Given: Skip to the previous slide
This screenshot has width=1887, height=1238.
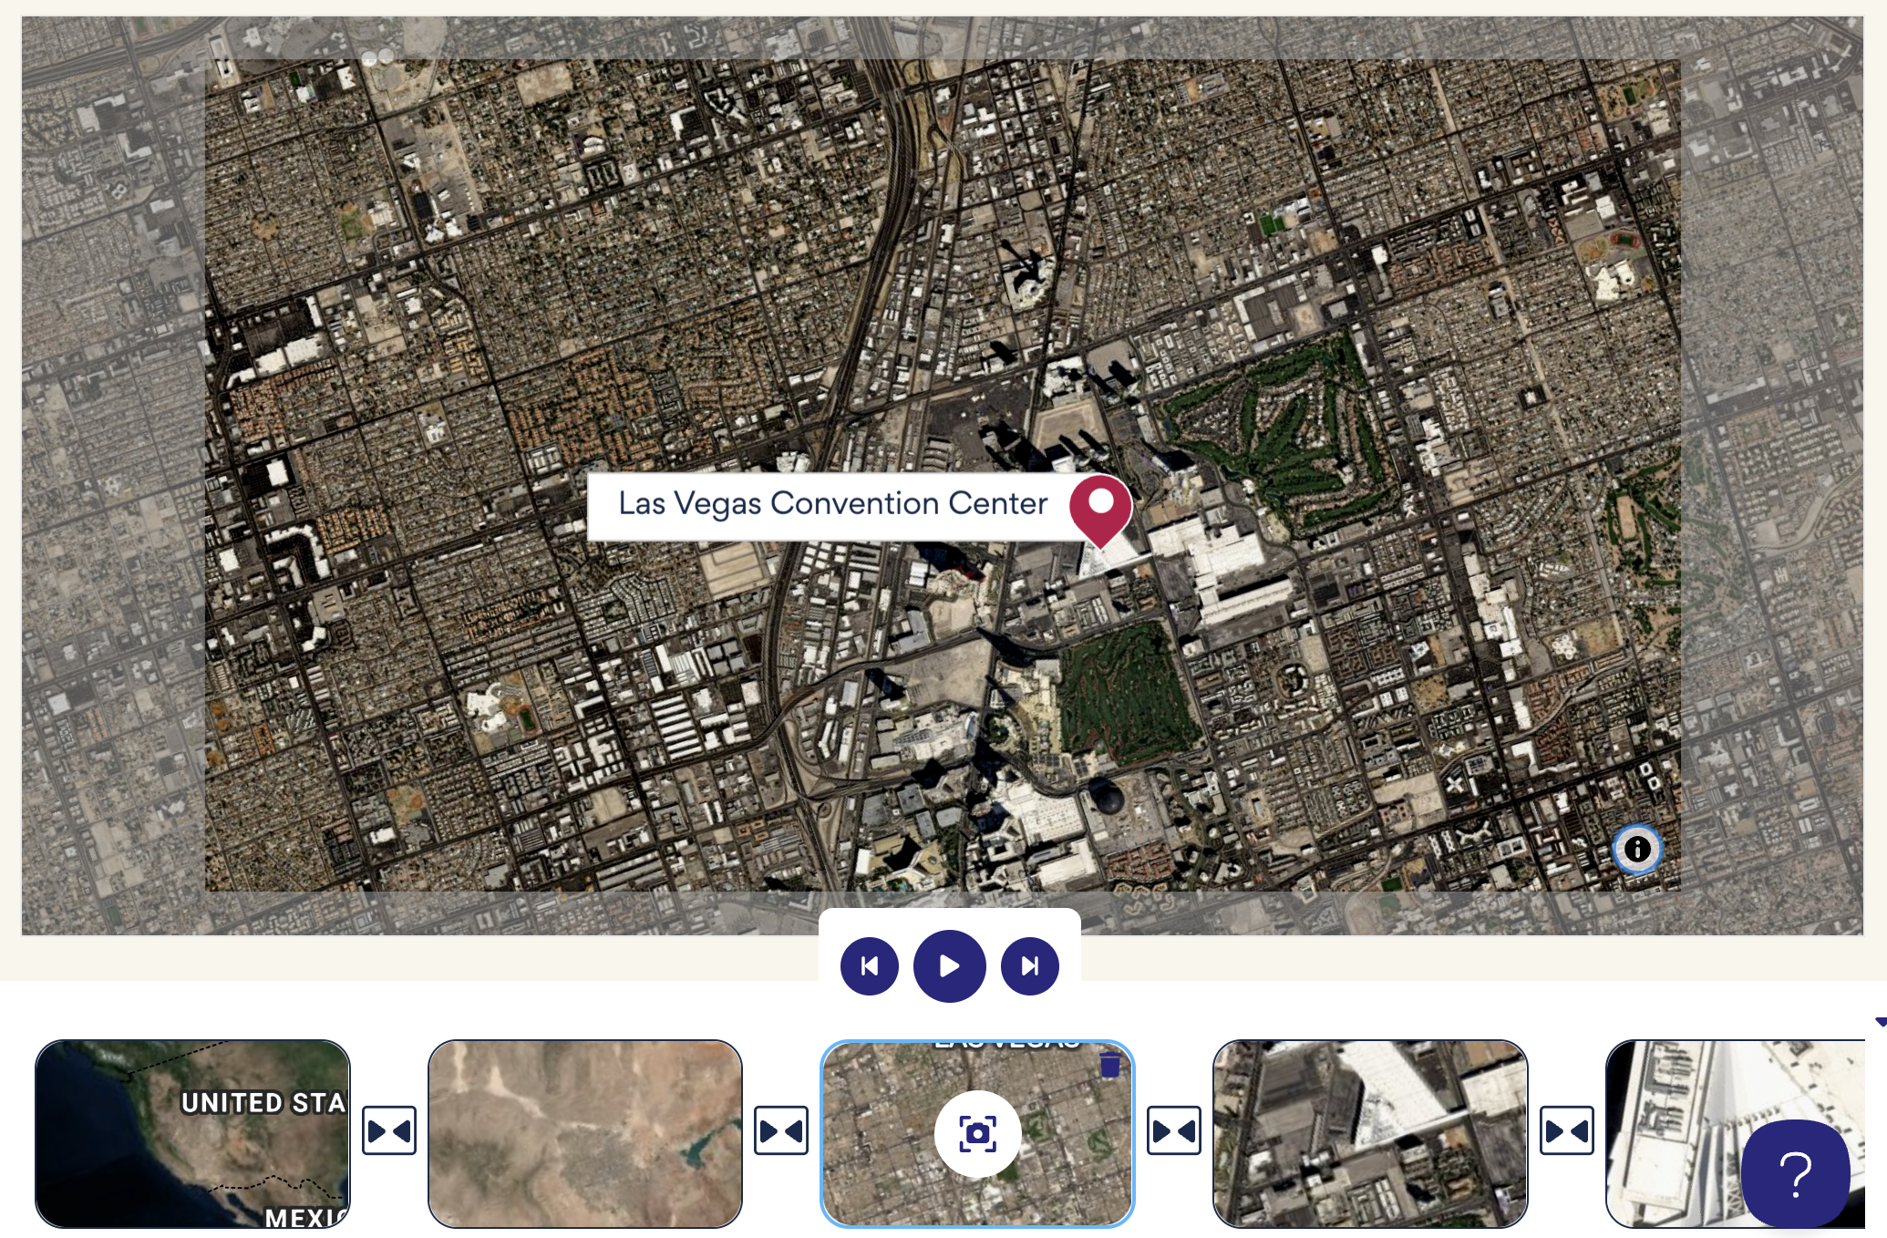Looking at the screenshot, I should pyautogui.click(x=870, y=965).
